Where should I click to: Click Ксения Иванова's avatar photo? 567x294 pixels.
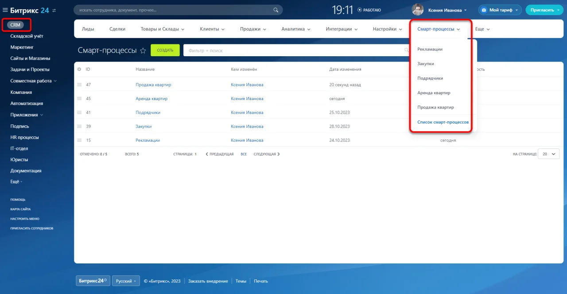coord(418,10)
